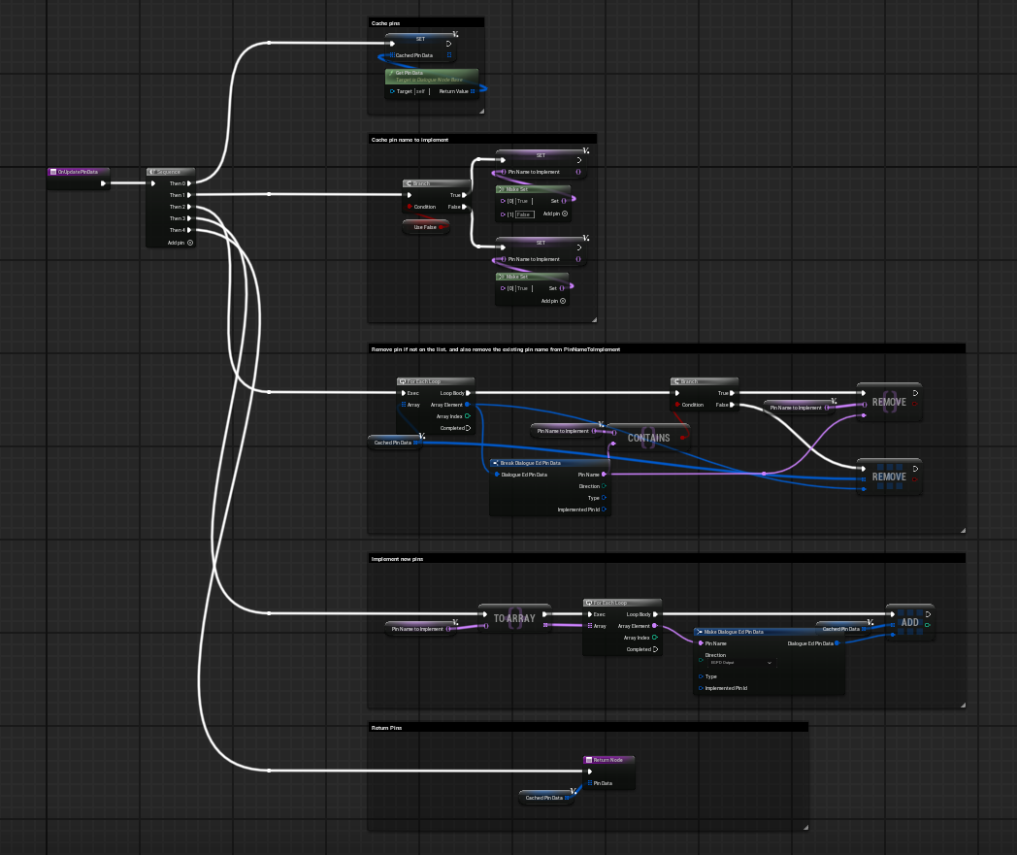Click the Get Pin Data function node

(430, 76)
